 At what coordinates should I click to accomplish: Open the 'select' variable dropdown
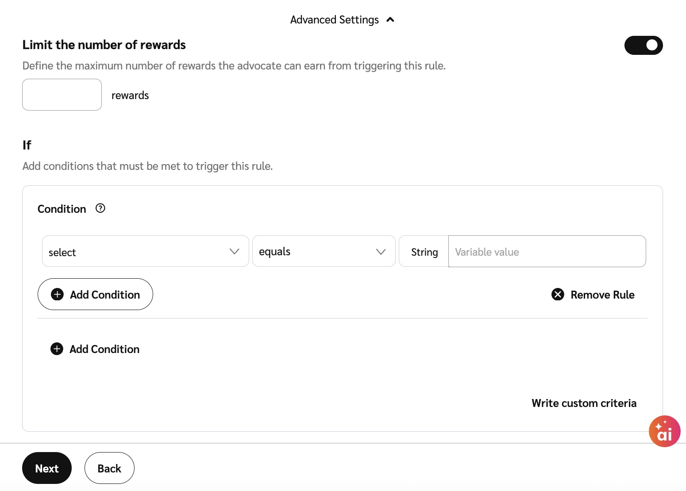tap(137, 251)
